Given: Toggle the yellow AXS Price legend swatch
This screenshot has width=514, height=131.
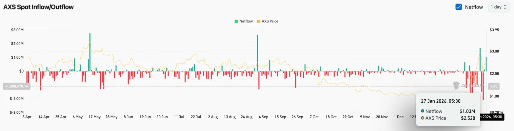Looking at the screenshot, I should pos(258,21).
